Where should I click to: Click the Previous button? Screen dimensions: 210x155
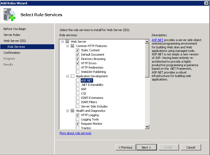click(x=126, y=147)
